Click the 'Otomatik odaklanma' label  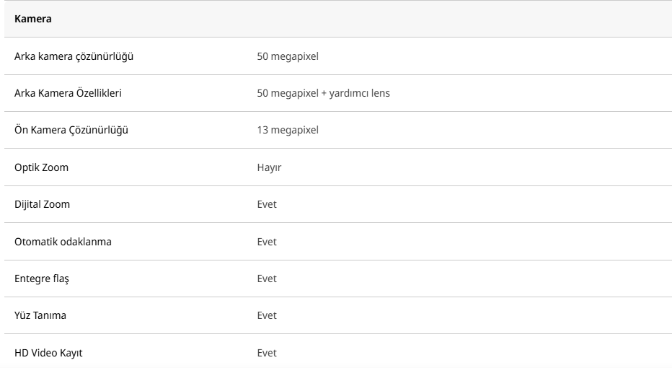[x=63, y=242]
